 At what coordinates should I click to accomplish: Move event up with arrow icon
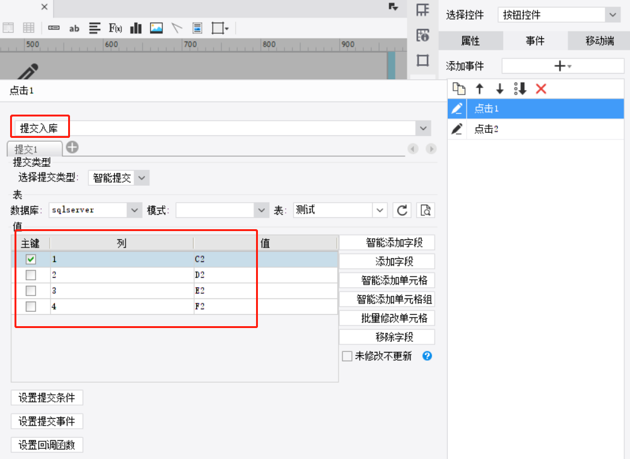coord(480,89)
